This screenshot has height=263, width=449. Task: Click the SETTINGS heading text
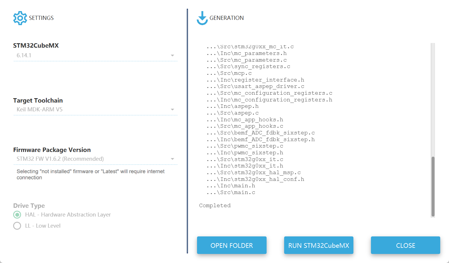pyautogui.click(x=41, y=18)
